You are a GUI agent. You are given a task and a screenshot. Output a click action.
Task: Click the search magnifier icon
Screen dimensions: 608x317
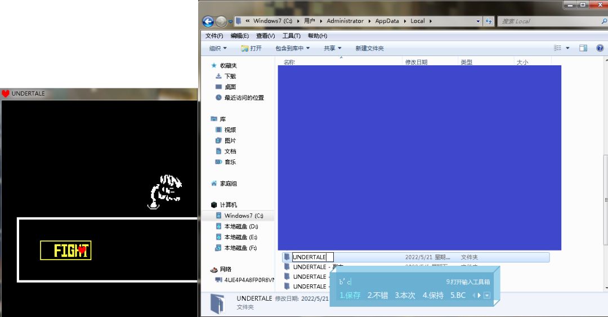click(603, 21)
